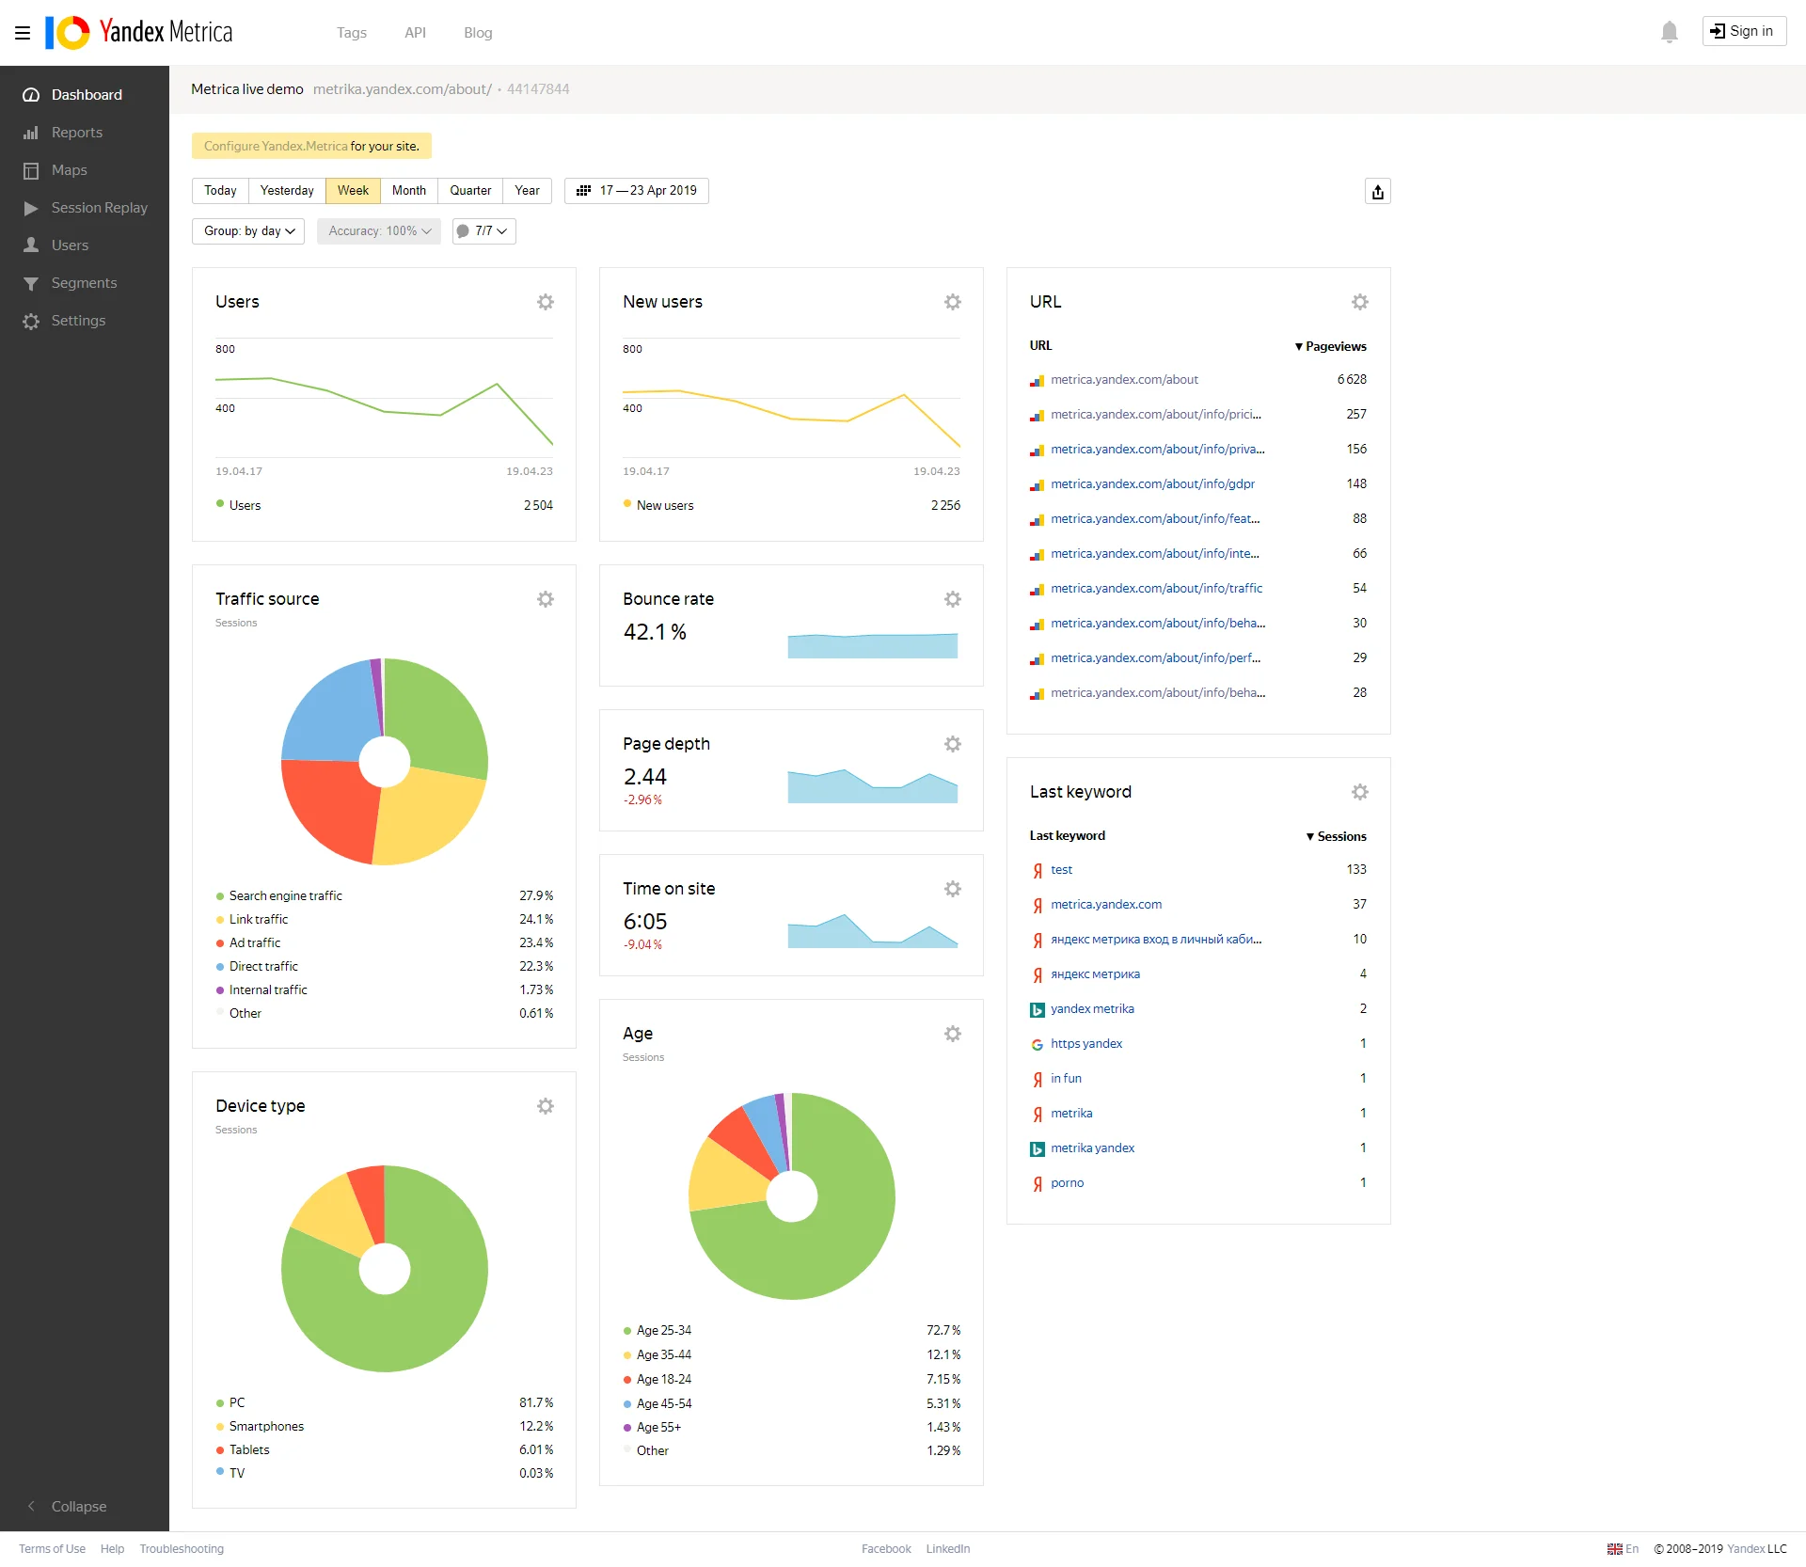Open Age widget settings gear

pos(952,1034)
